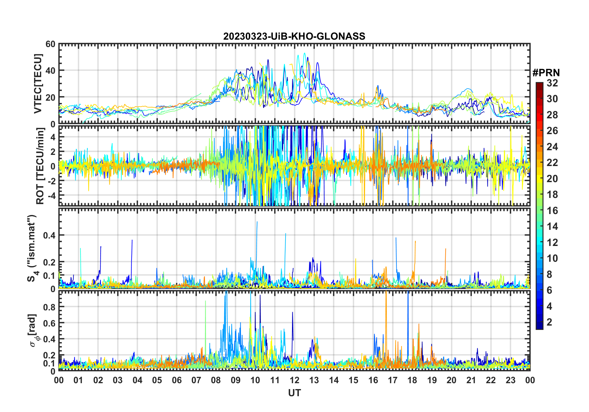Pick the orange colorbar segment at 24

pos(539,147)
